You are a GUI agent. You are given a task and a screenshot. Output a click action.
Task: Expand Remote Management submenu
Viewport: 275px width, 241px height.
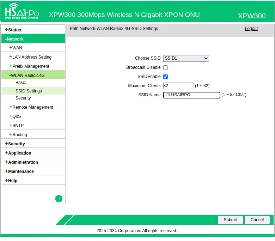(31, 107)
